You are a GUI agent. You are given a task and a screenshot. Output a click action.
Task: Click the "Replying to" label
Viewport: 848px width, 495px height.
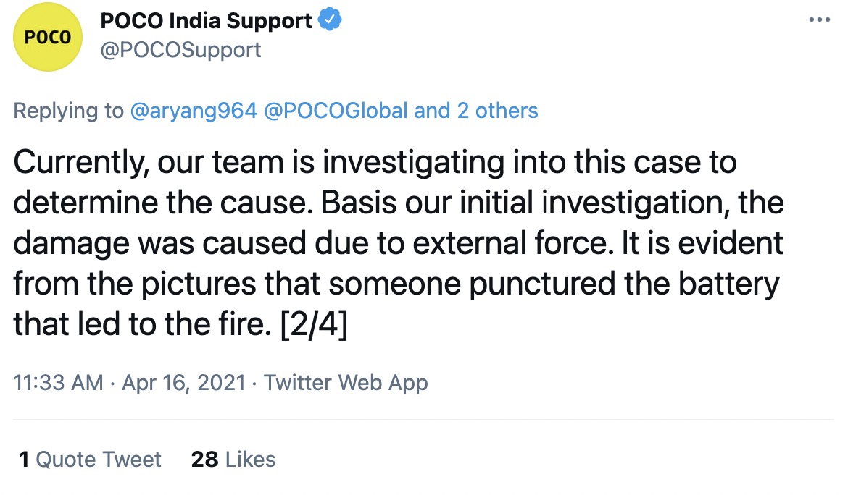[x=69, y=111]
